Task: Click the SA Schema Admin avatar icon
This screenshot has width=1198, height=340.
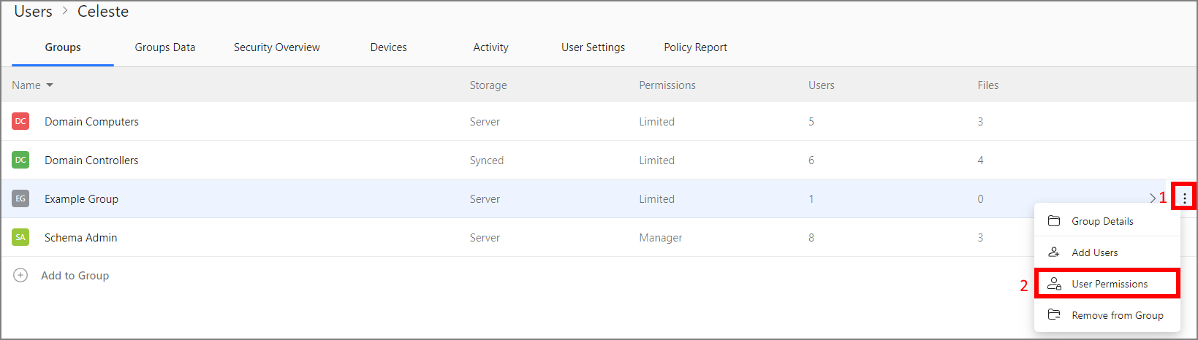Action: 20,237
